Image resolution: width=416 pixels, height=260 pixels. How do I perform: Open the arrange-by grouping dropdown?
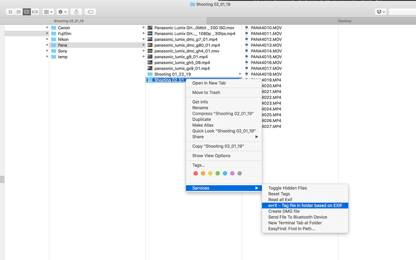coord(48,12)
